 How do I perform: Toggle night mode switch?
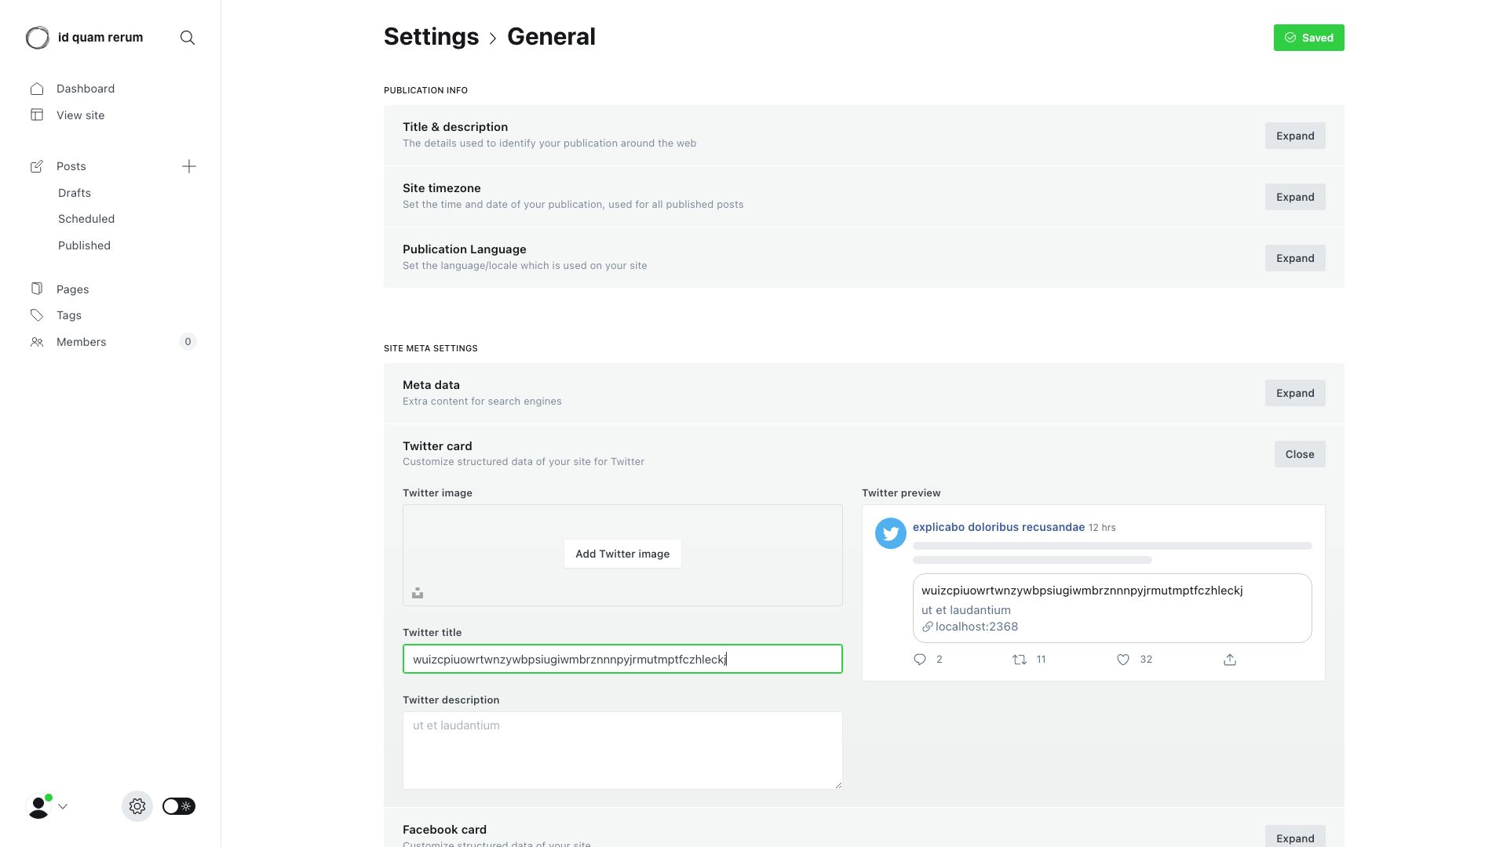(179, 806)
